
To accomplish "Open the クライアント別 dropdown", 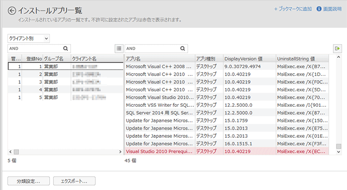I will click(x=29, y=39).
